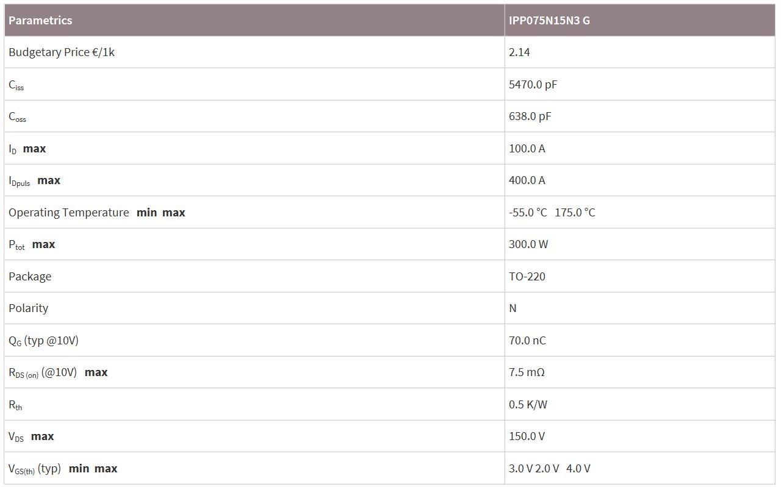Image resolution: width=781 pixels, height=487 pixels.
Task: Click the 2.14 price value
Action: (x=519, y=52)
